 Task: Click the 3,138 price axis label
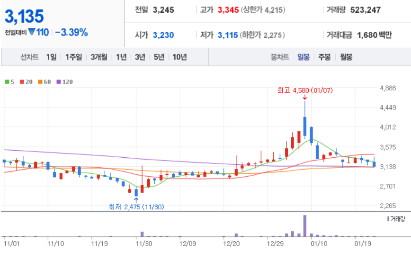tap(388, 167)
